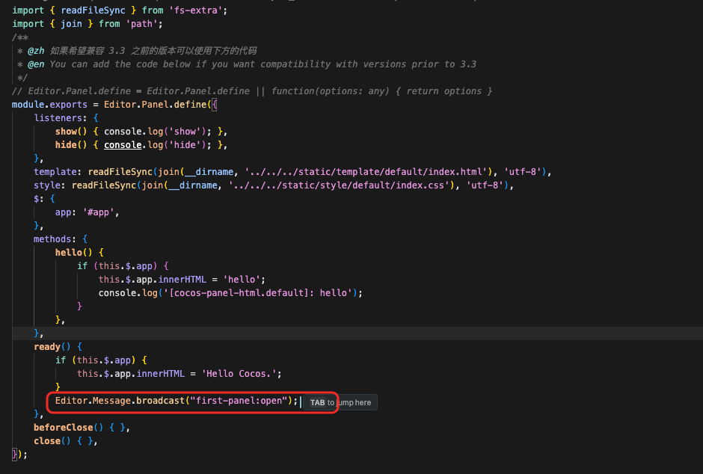Click the @zh comment tag

tap(36, 51)
